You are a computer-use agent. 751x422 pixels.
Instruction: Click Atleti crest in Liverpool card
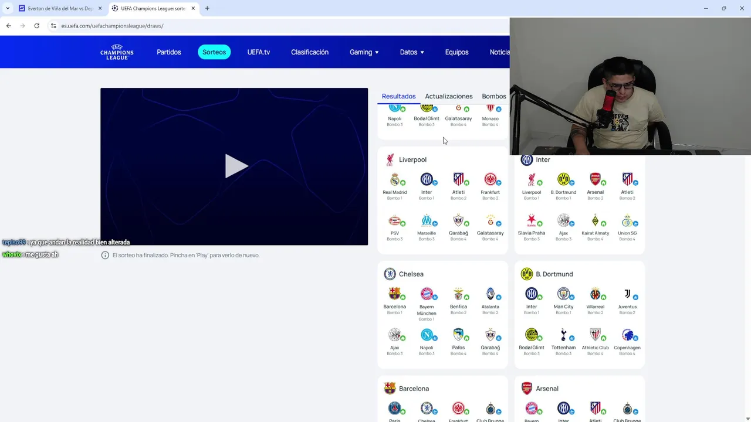(458, 179)
